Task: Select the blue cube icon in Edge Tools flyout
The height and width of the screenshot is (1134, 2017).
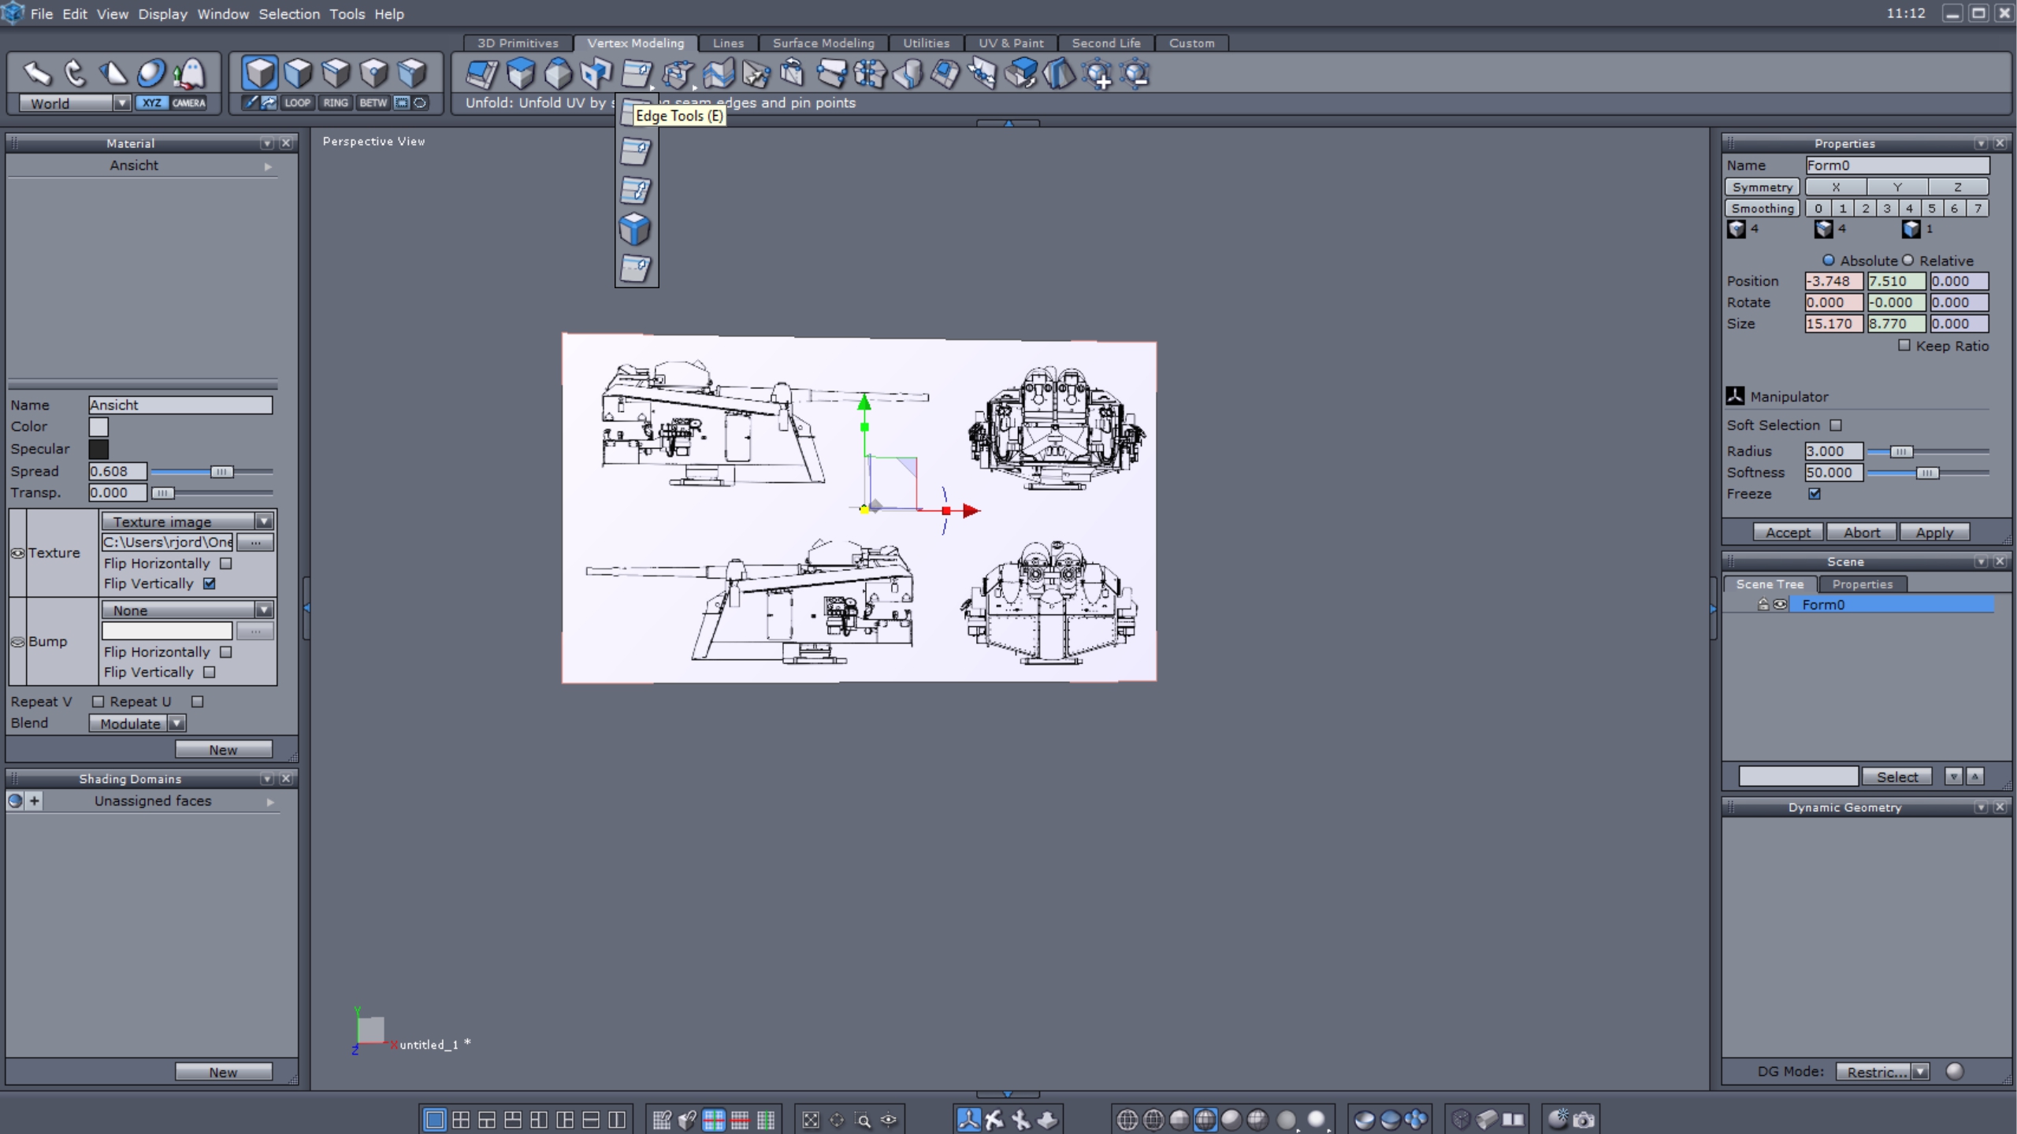Action: point(635,229)
